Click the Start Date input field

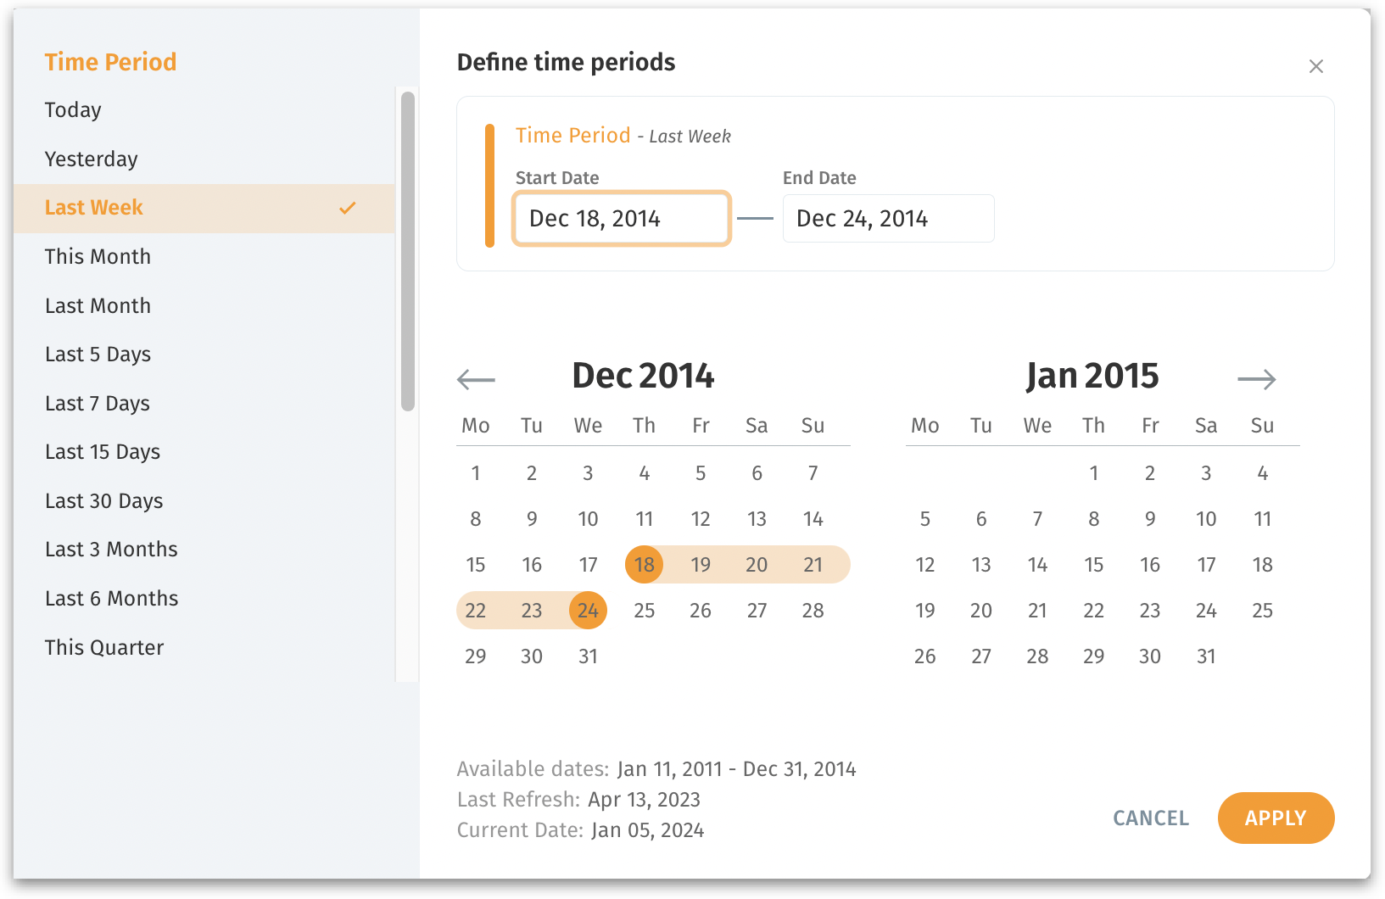[x=621, y=219]
